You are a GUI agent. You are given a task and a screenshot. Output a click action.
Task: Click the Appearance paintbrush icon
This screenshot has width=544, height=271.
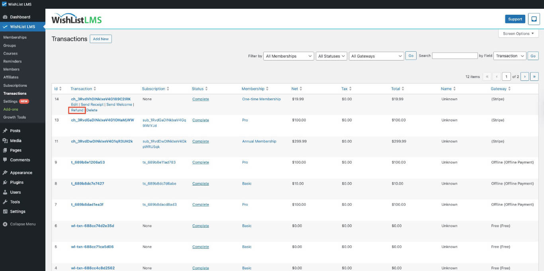click(5, 173)
